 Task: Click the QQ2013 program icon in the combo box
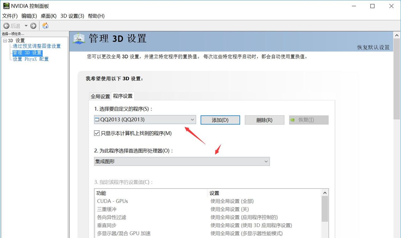click(97, 119)
